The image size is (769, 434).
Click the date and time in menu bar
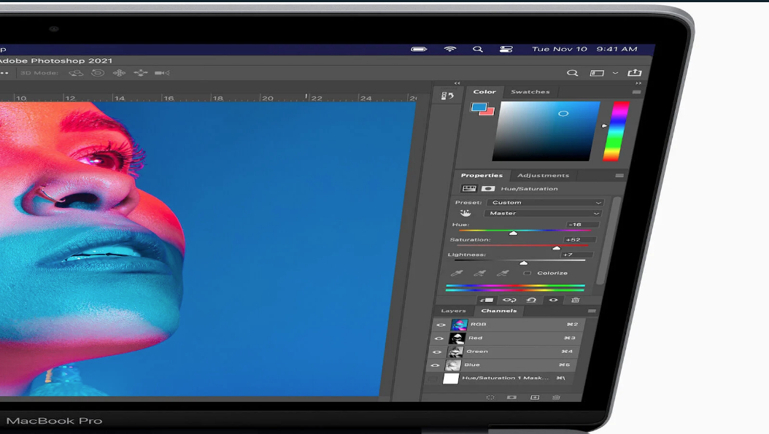[x=584, y=49]
